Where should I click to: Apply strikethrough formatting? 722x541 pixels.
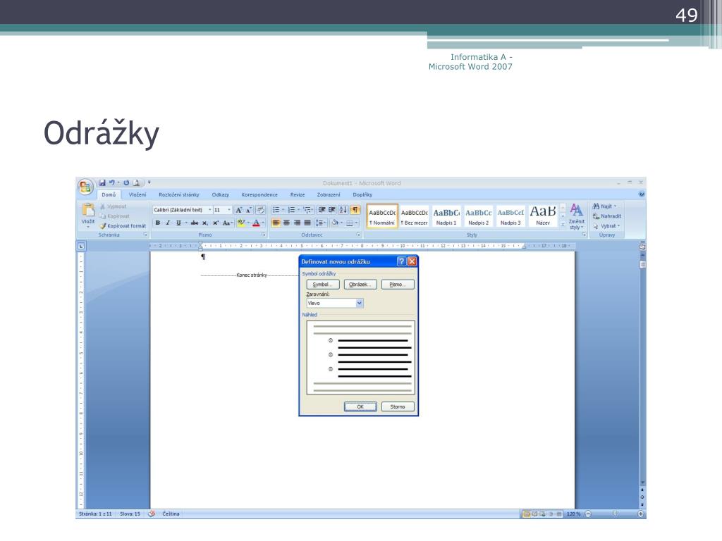(x=195, y=223)
